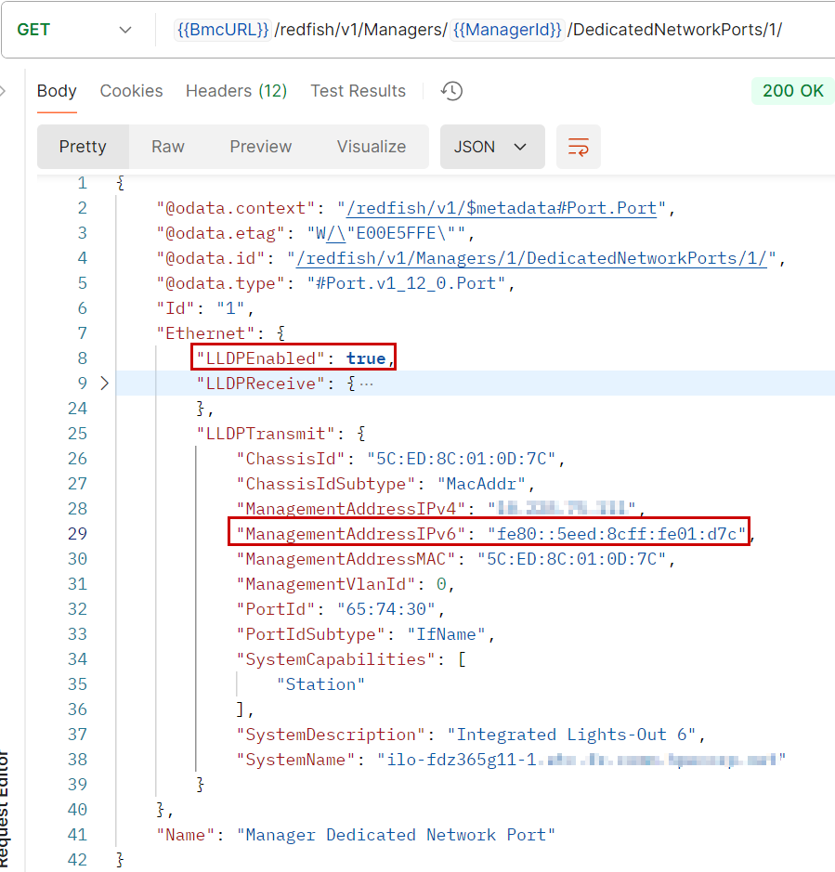Click the 200 OK status badge
This screenshot has width=835, height=872.
pos(792,91)
